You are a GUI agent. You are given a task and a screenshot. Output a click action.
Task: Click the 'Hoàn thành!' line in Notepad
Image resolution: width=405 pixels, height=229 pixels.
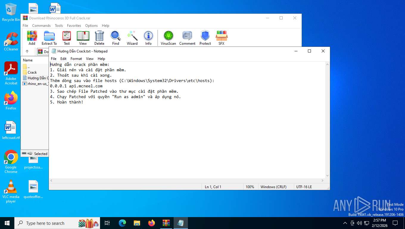[x=67, y=102]
